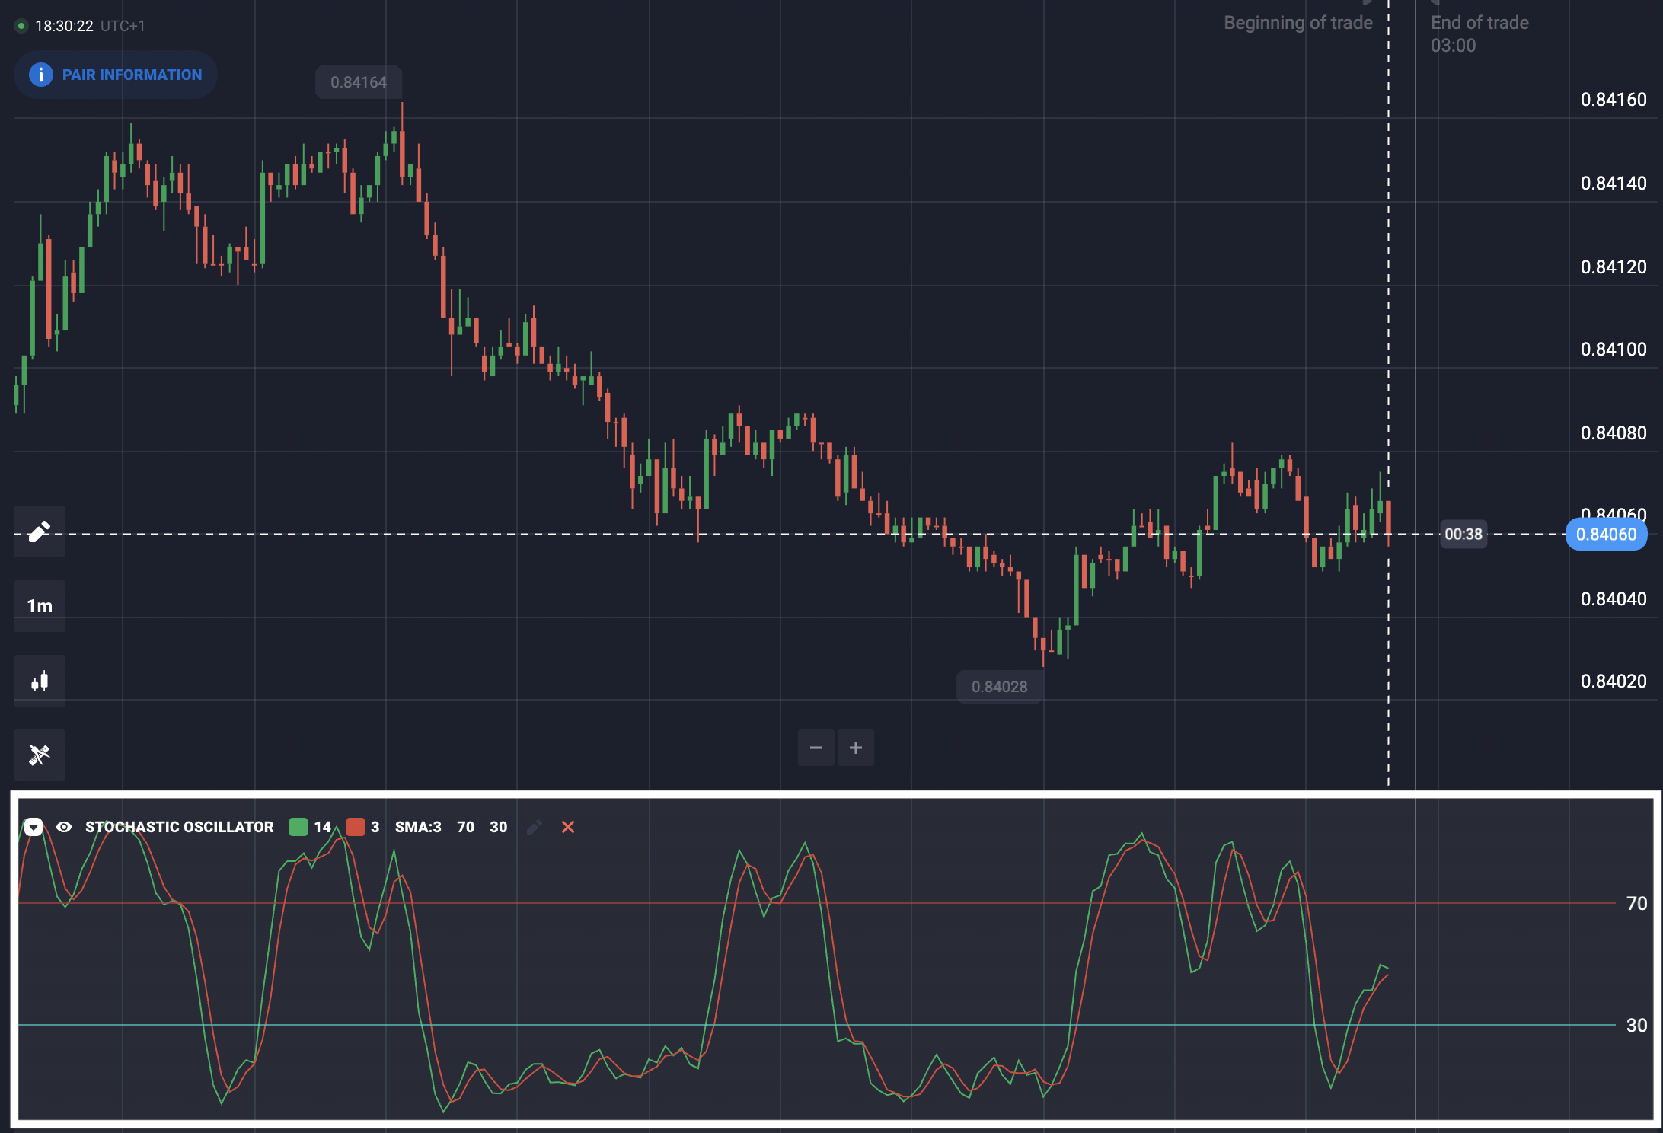Click the green connection status dot
Image resolution: width=1663 pixels, height=1133 pixels.
[21, 26]
